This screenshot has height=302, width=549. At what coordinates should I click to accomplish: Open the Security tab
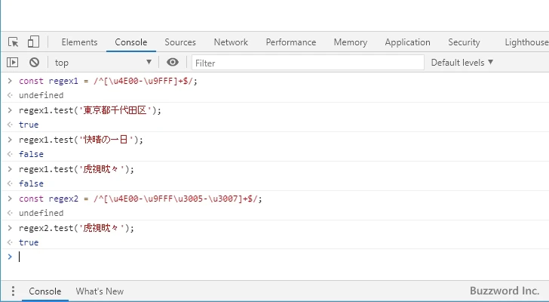pos(464,42)
